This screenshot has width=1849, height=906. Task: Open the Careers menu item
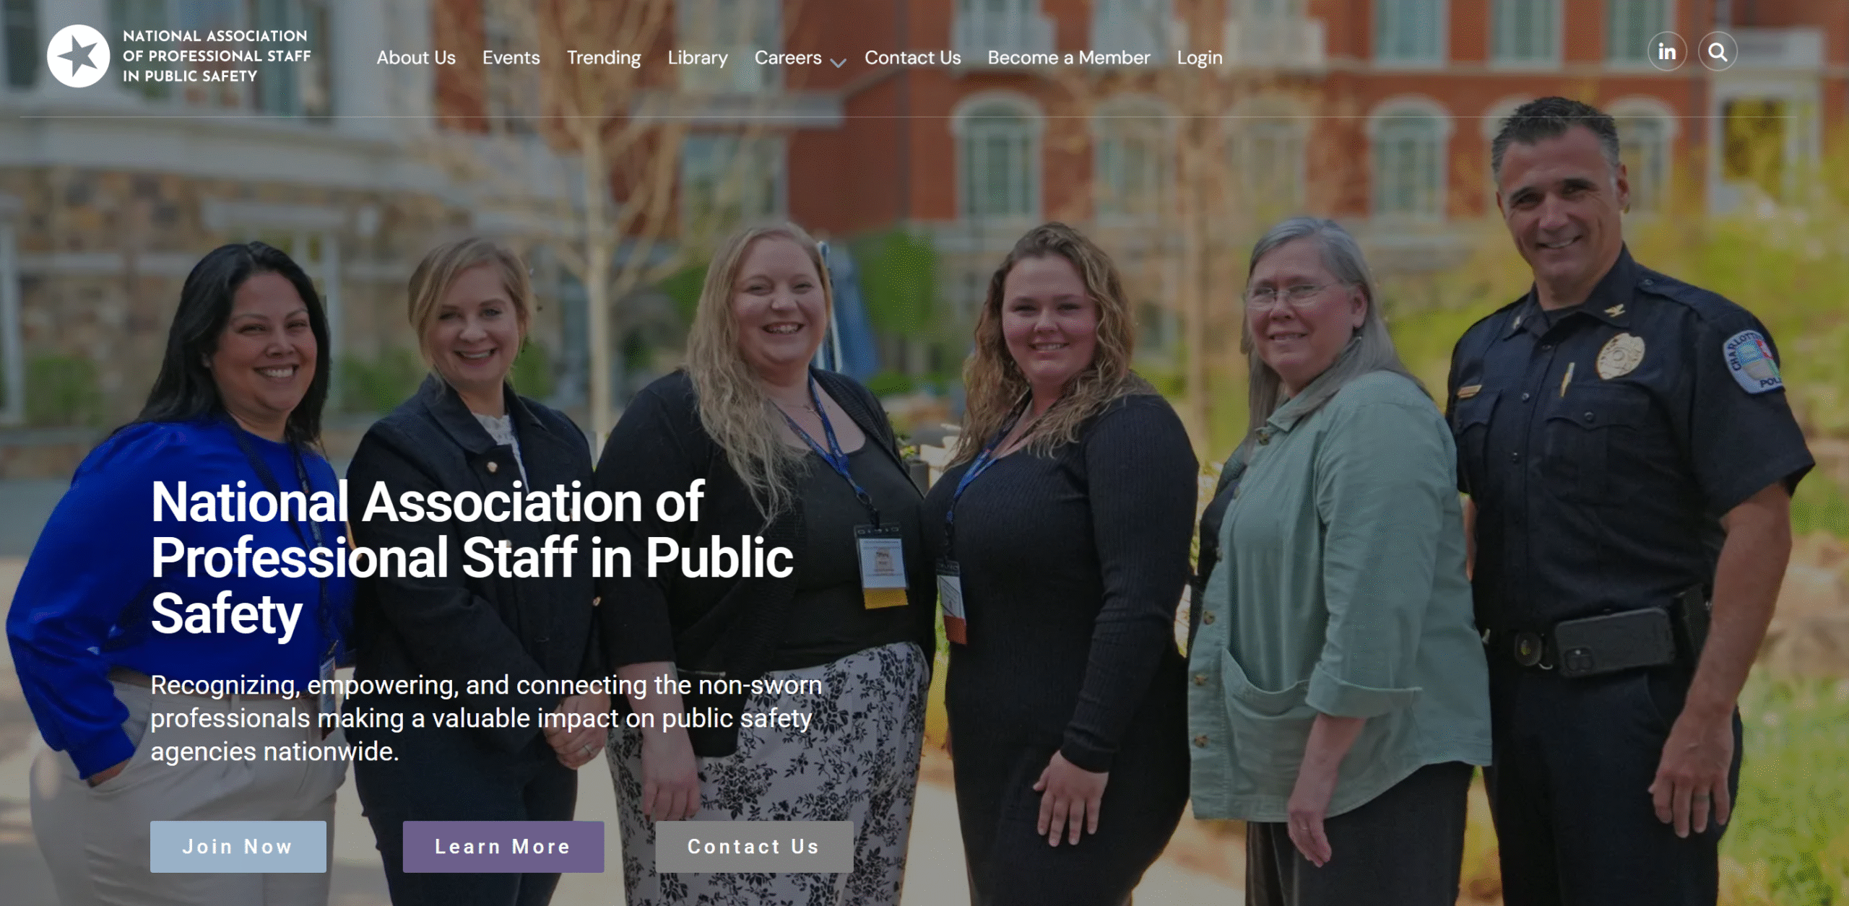(x=788, y=58)
